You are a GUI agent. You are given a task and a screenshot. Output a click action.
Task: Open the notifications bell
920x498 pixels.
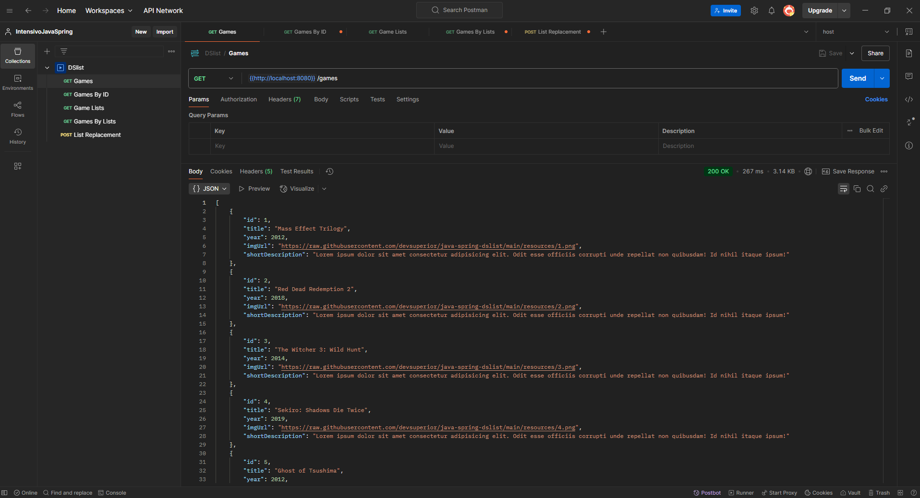tap(772, 11)
